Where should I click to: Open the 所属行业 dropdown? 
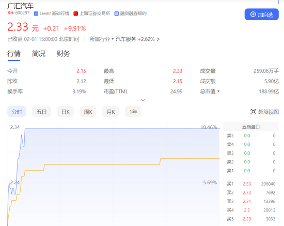coord(101,39)
